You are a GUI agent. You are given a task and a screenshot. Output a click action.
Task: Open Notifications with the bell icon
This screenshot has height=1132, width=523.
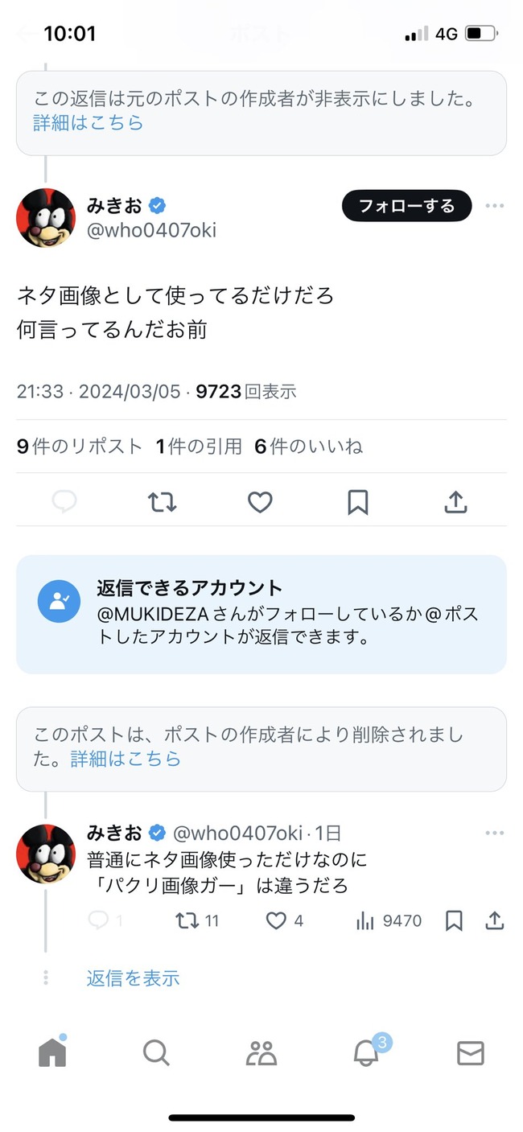click(x=366, y=1052)
